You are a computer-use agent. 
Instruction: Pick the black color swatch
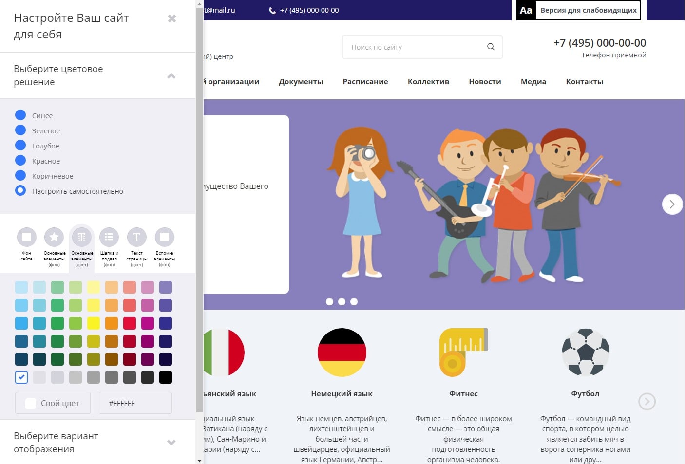[x=166, y=377]
